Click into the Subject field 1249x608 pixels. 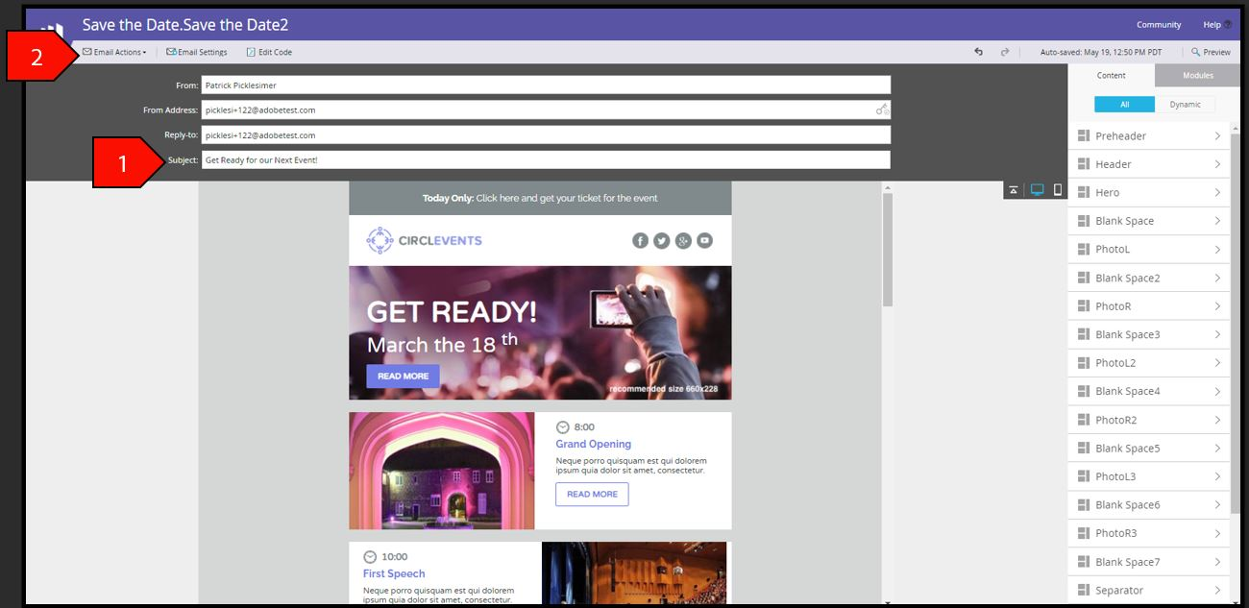click(x=546, y=159)
